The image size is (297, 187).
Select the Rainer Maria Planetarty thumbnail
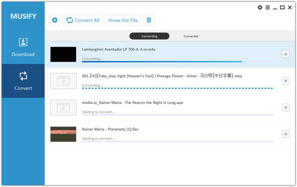coord(63,134)
